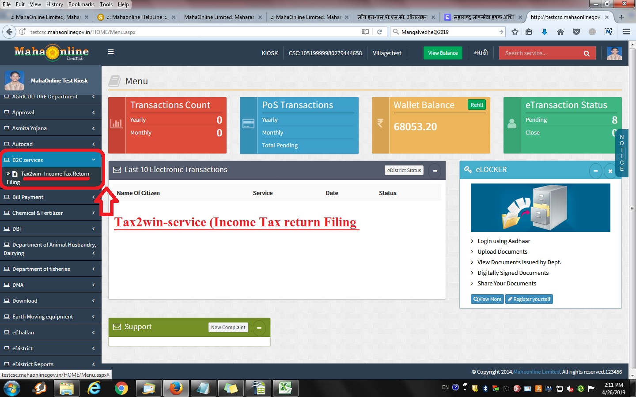Switch to the Mahaonline HelpLine tab
This screenshot has width=636, height=397.
click(137, 17)
